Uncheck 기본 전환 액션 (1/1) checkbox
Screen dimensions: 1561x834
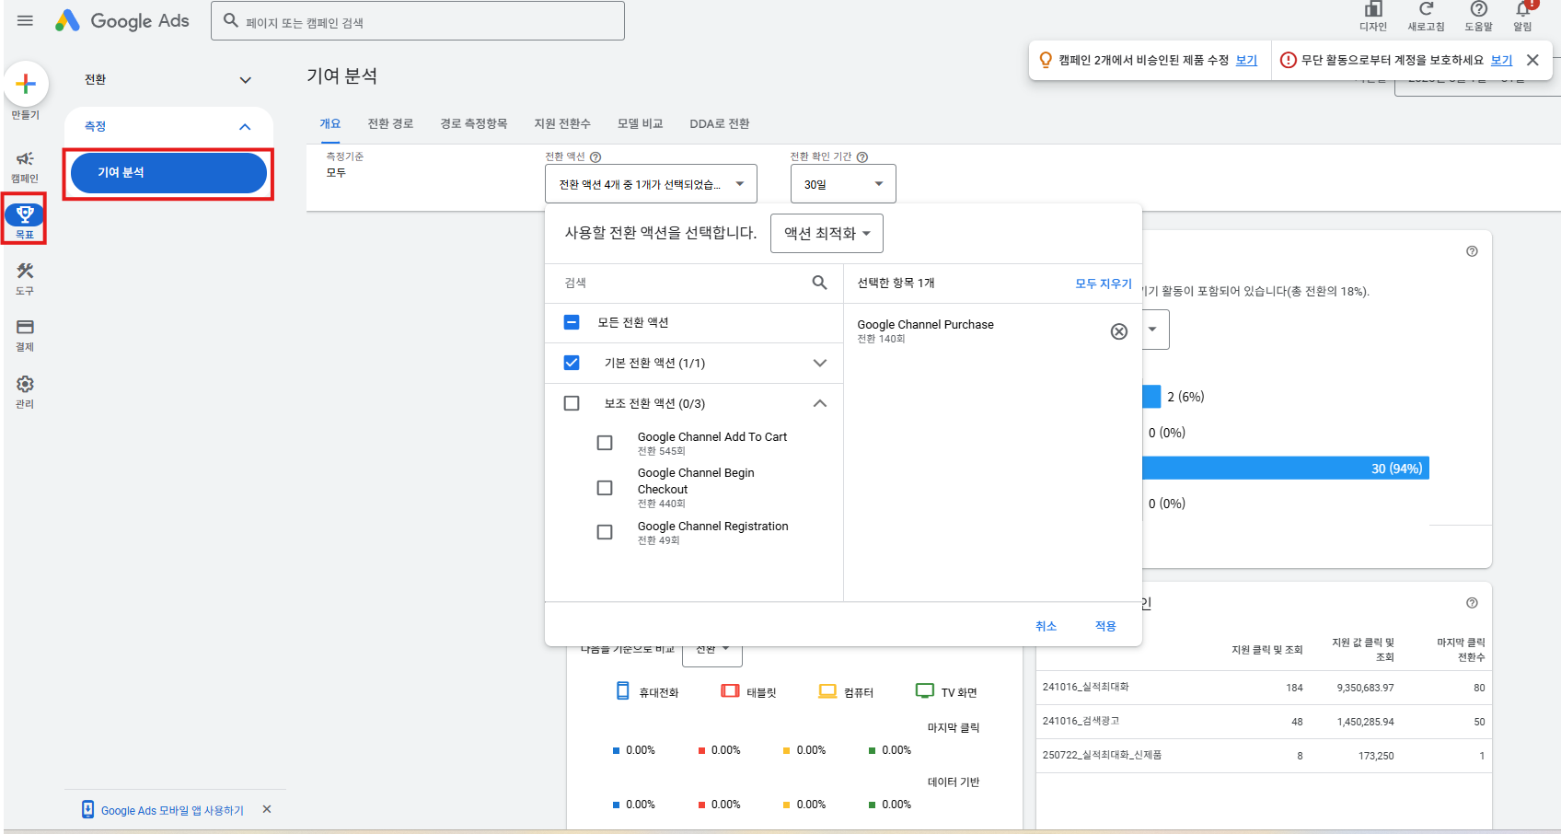pyautogui.click(x=572, y=363)
